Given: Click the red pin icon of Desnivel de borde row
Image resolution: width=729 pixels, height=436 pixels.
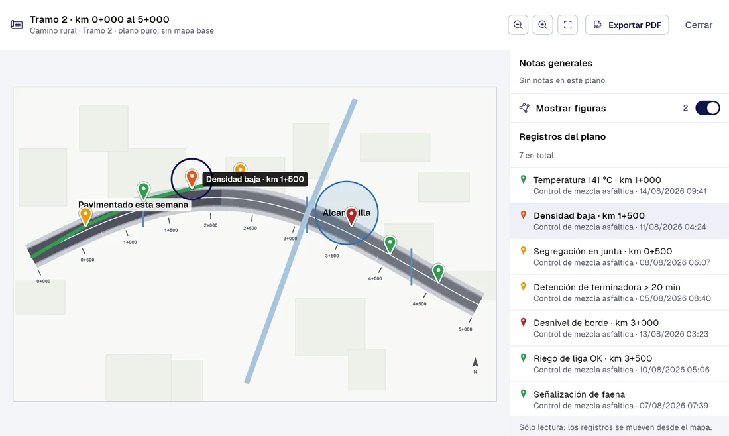Looking at the screenshot, I should click(523, 323).
